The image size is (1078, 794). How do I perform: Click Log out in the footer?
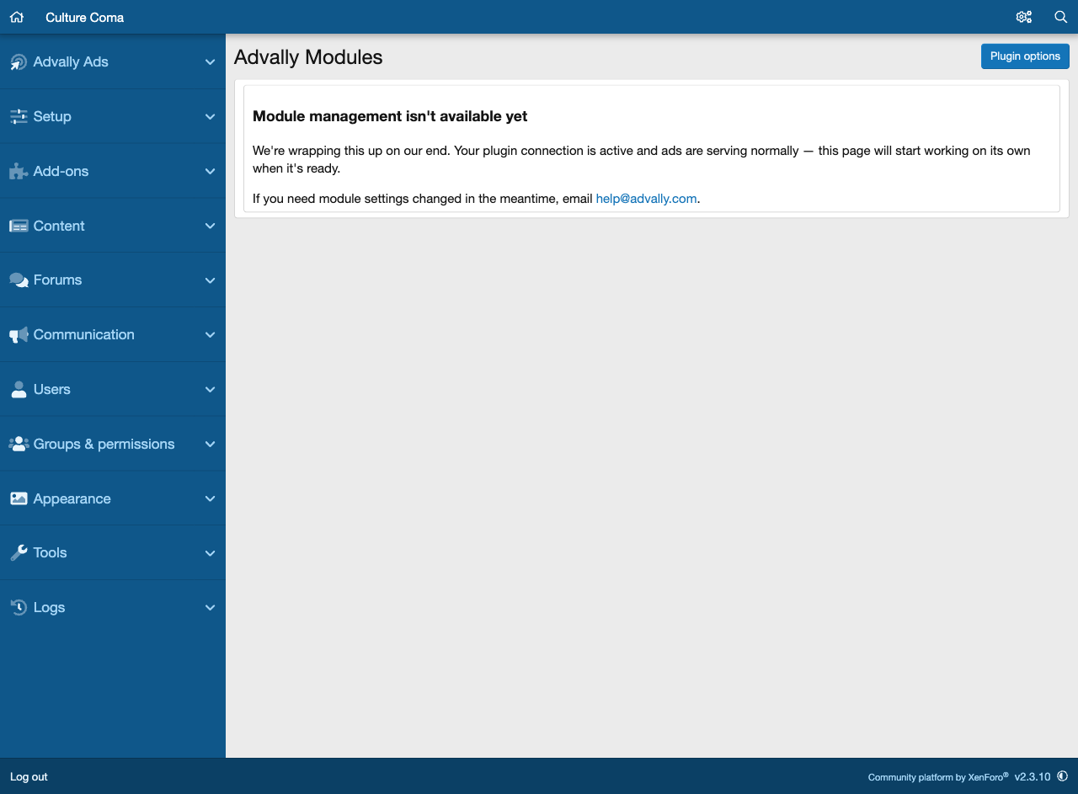pyautogui.click(x=29, y=776)
